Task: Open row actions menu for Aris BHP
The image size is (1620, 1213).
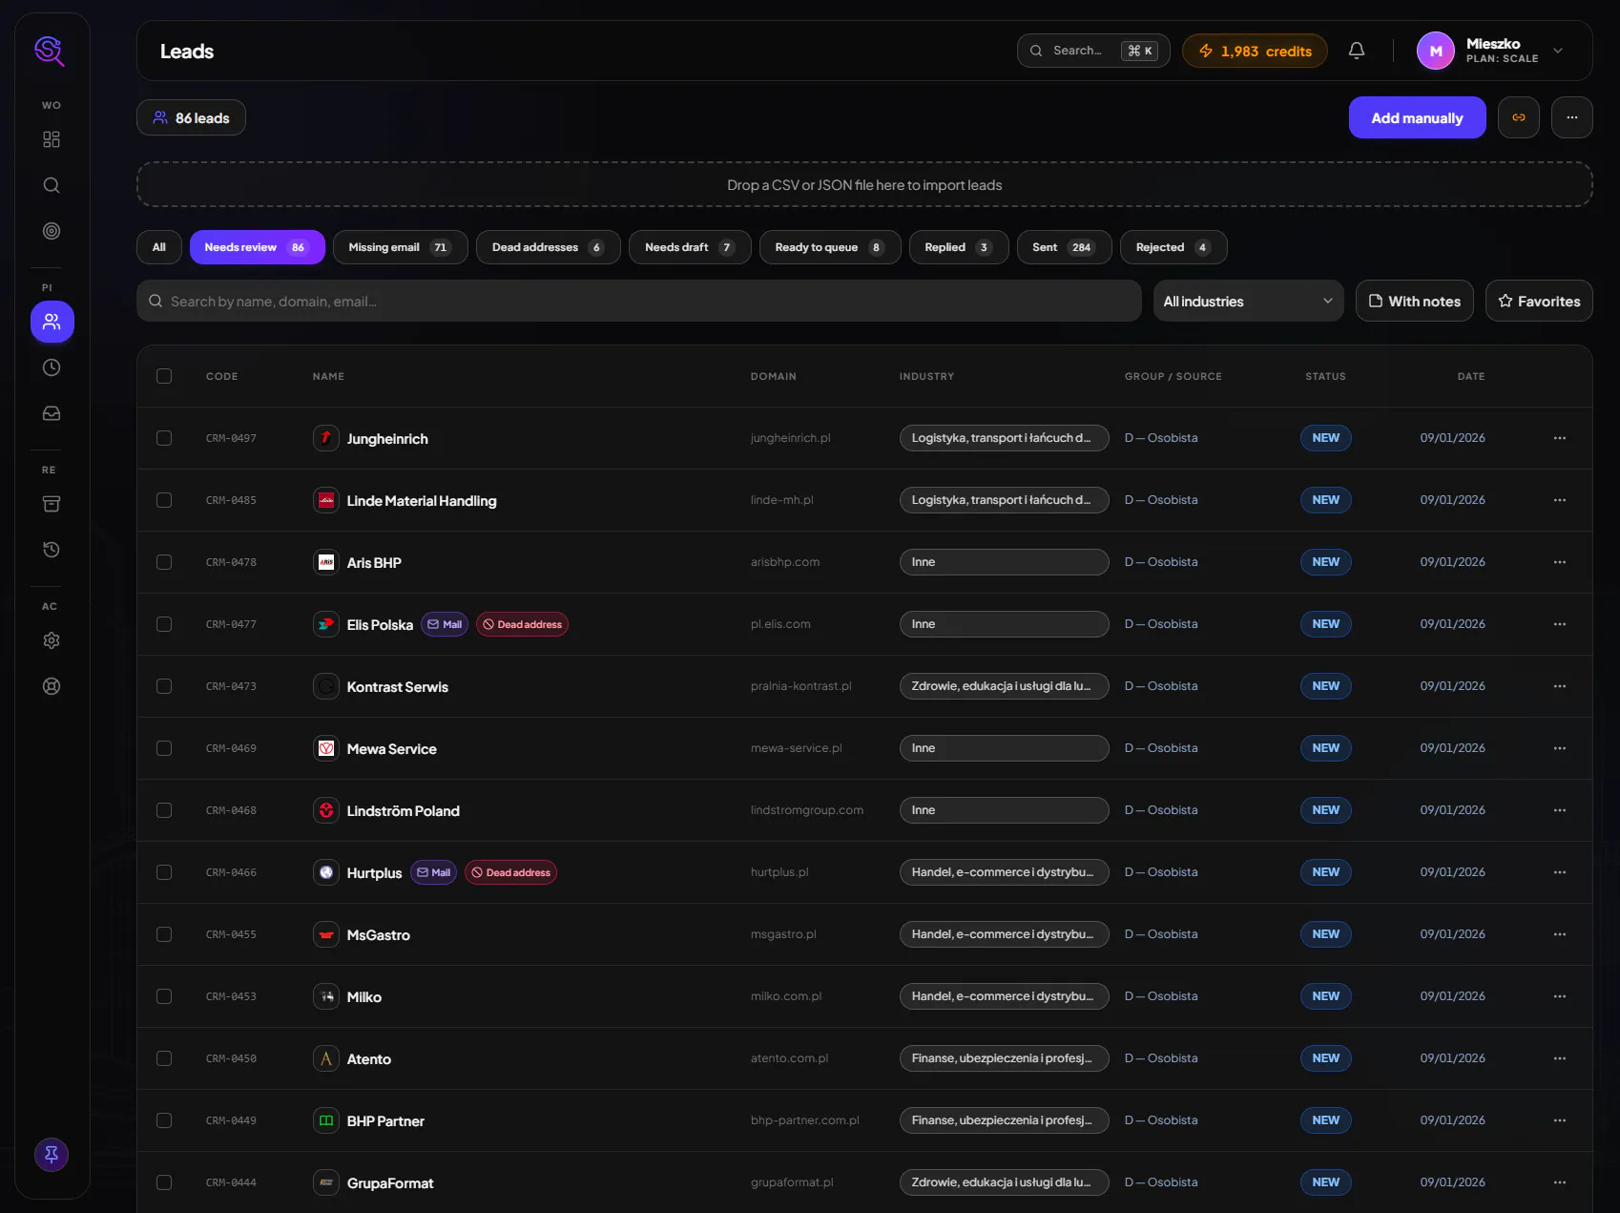Action: [x=1560, y=562]
